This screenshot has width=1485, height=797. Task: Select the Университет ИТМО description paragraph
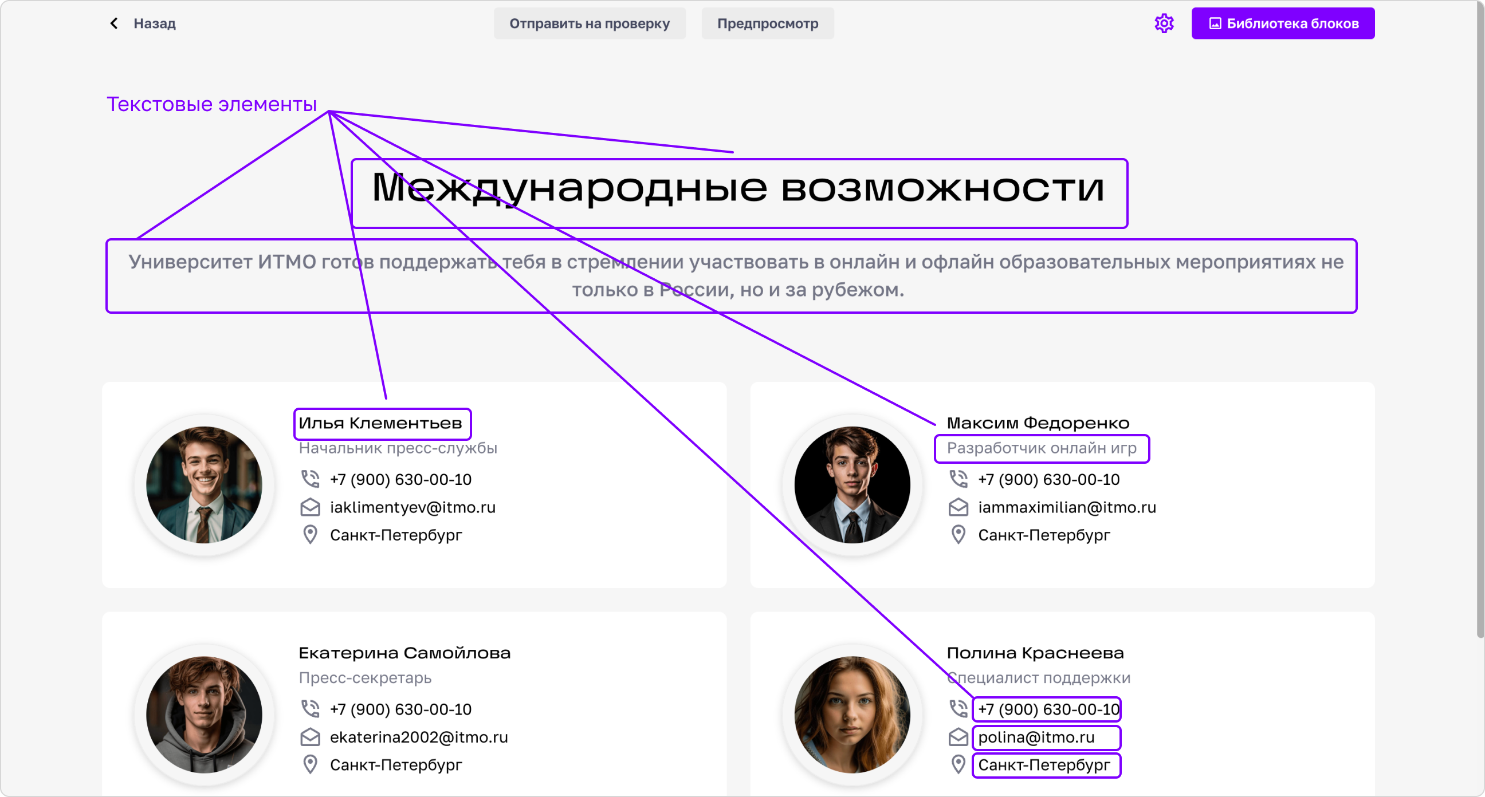(736, 275)
